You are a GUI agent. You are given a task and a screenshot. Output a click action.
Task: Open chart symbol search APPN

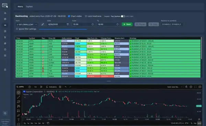coord(20,87)
